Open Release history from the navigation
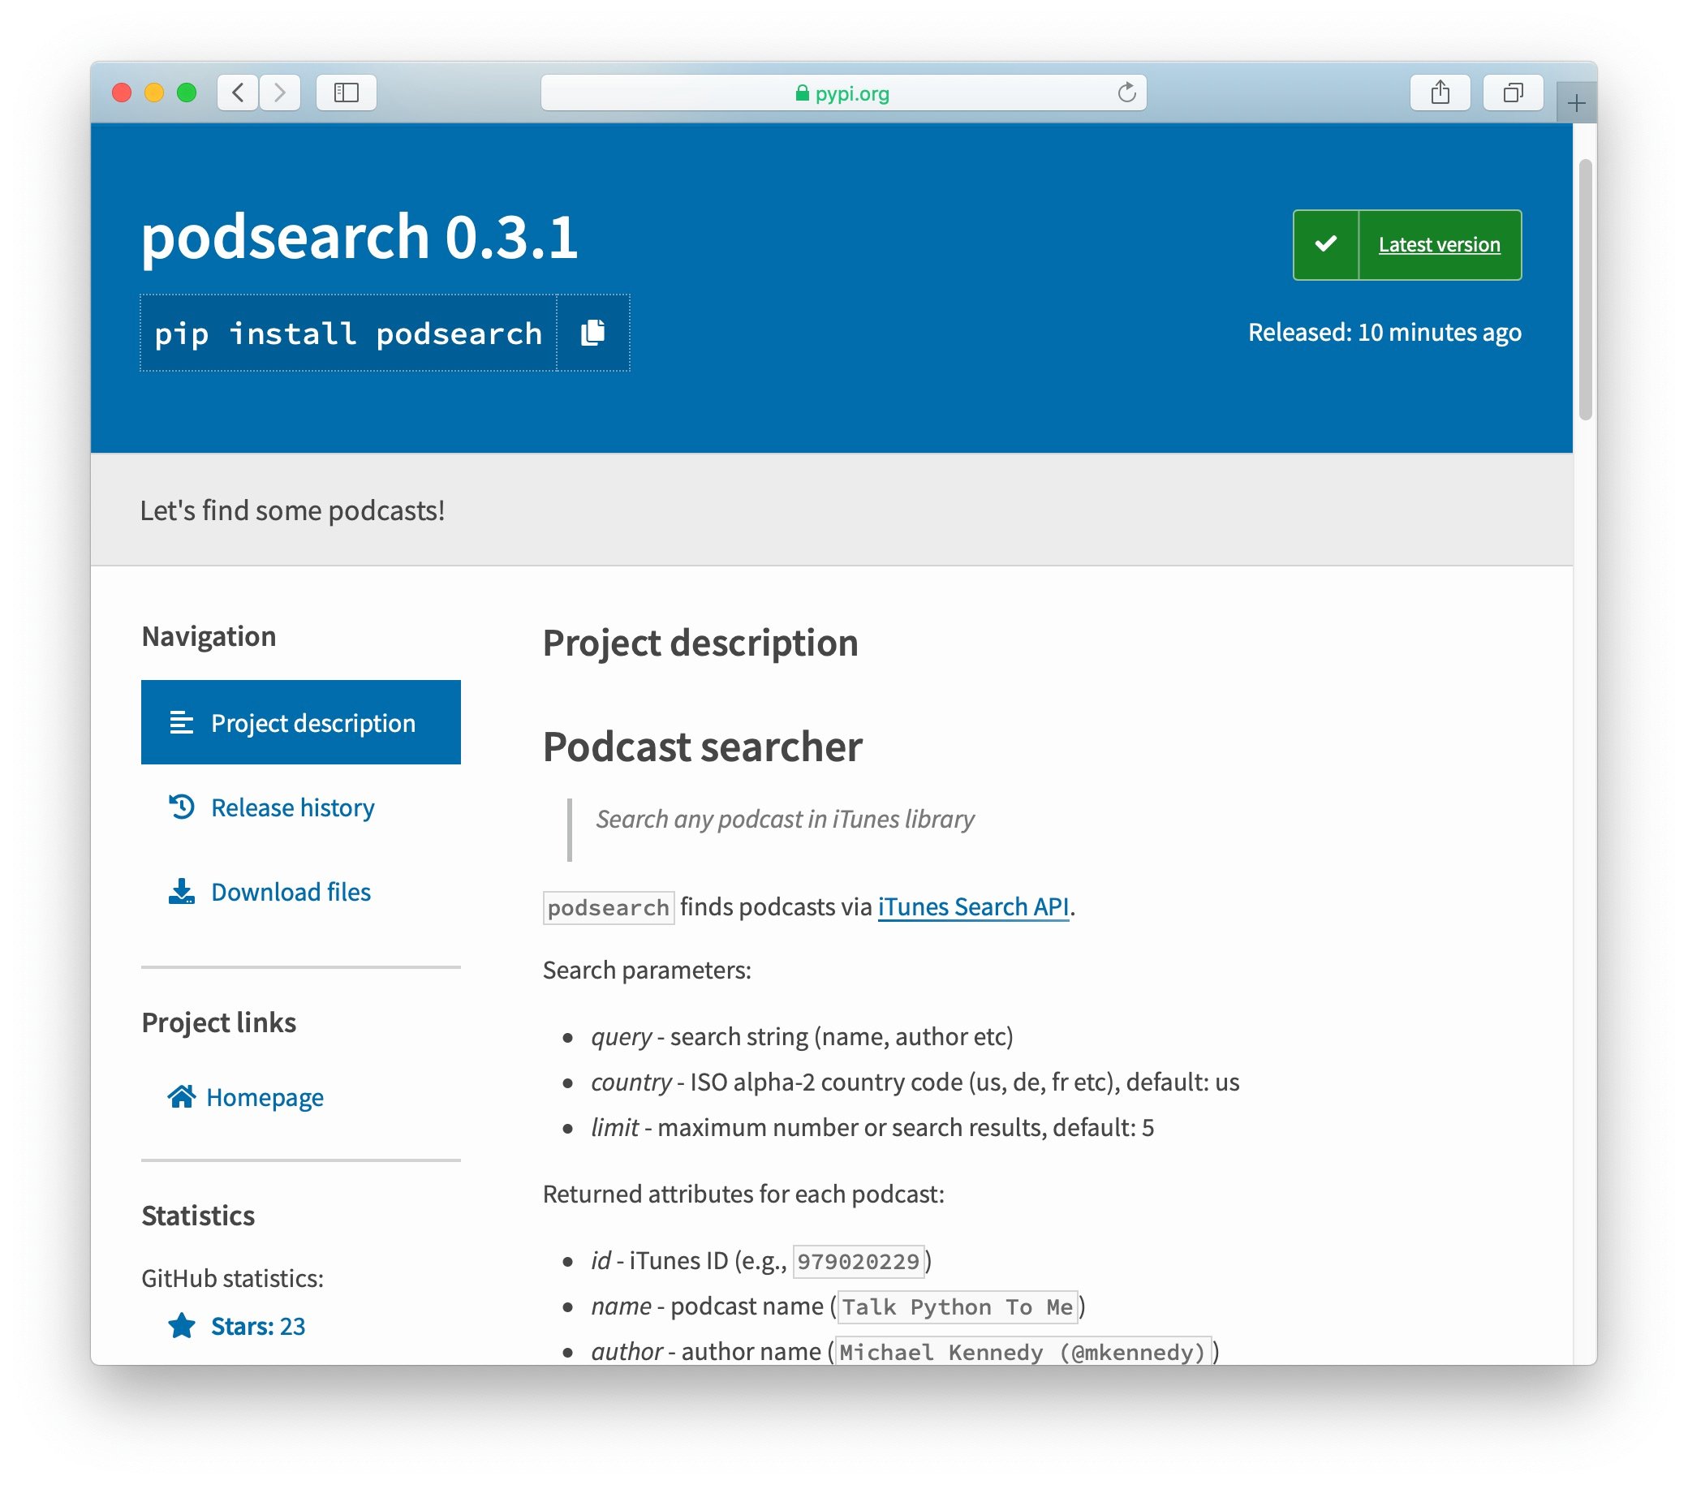1688x1485 pixels. point(292,807)
